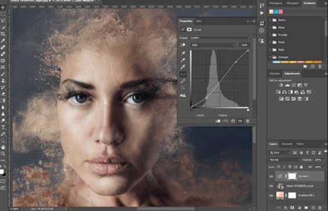Click the foreground color swatch in toolbar
The height and width of the screenshot is (211, 328).
pyautogui.click(x=2, y=172)
